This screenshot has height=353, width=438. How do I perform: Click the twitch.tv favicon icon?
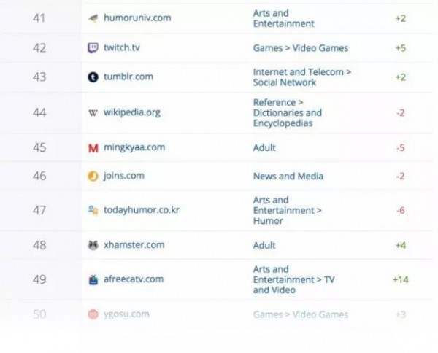coord(93,48)
